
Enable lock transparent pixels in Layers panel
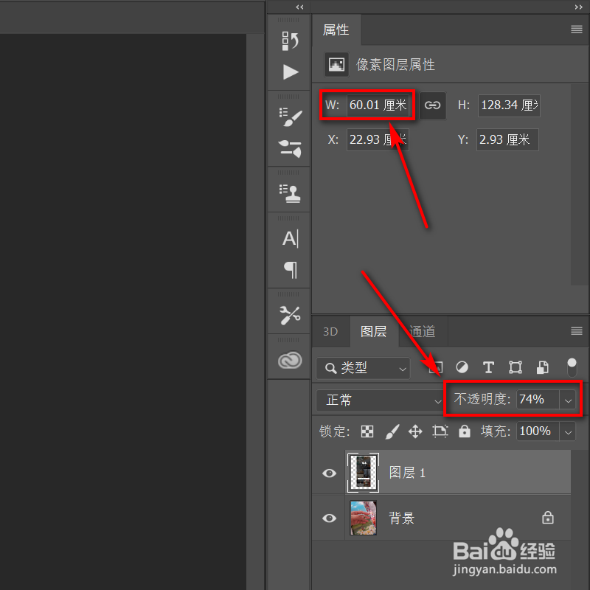[367, 431]
